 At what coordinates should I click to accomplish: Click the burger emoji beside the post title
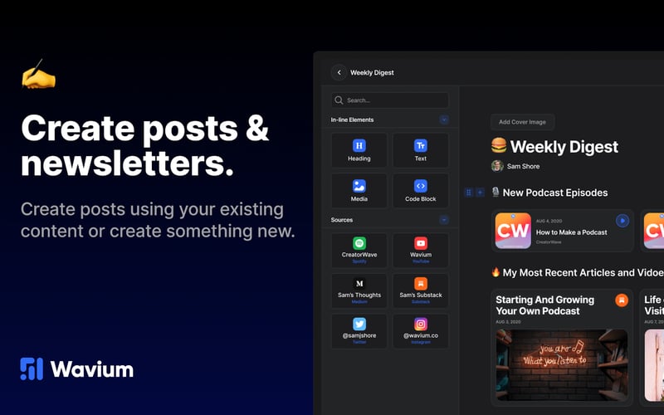pos(499,146)
